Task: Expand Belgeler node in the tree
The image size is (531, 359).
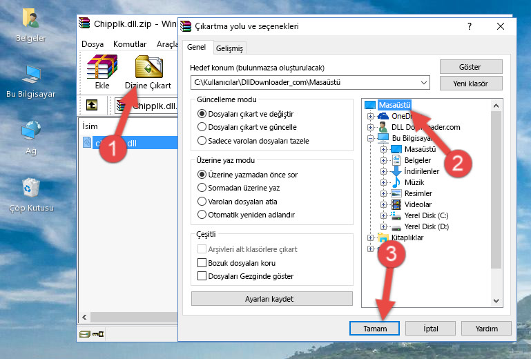Action: [383, 160]
